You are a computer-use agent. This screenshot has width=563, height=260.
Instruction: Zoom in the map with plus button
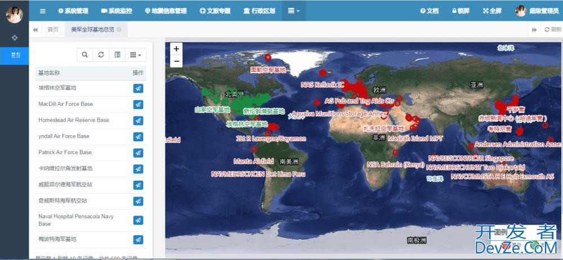pyautogui.click(x=176, y=49)
